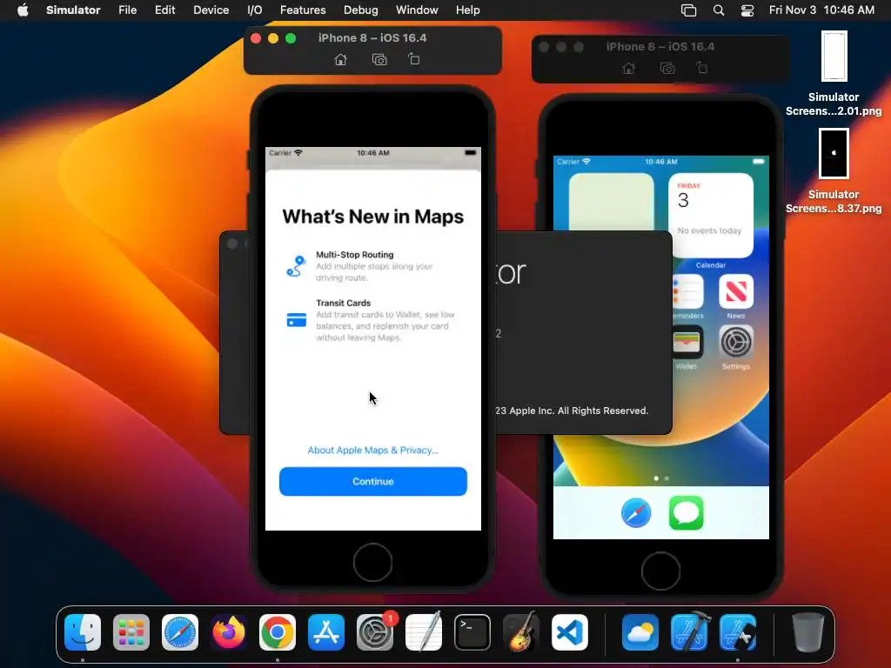
Task: Open the Window menu
Action: [417, 10]
